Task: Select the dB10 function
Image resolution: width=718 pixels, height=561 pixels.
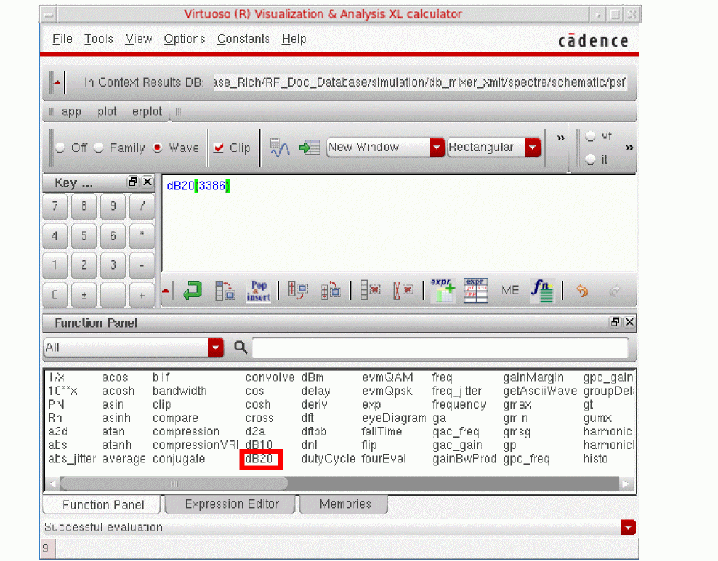Action: coord(259,445)
